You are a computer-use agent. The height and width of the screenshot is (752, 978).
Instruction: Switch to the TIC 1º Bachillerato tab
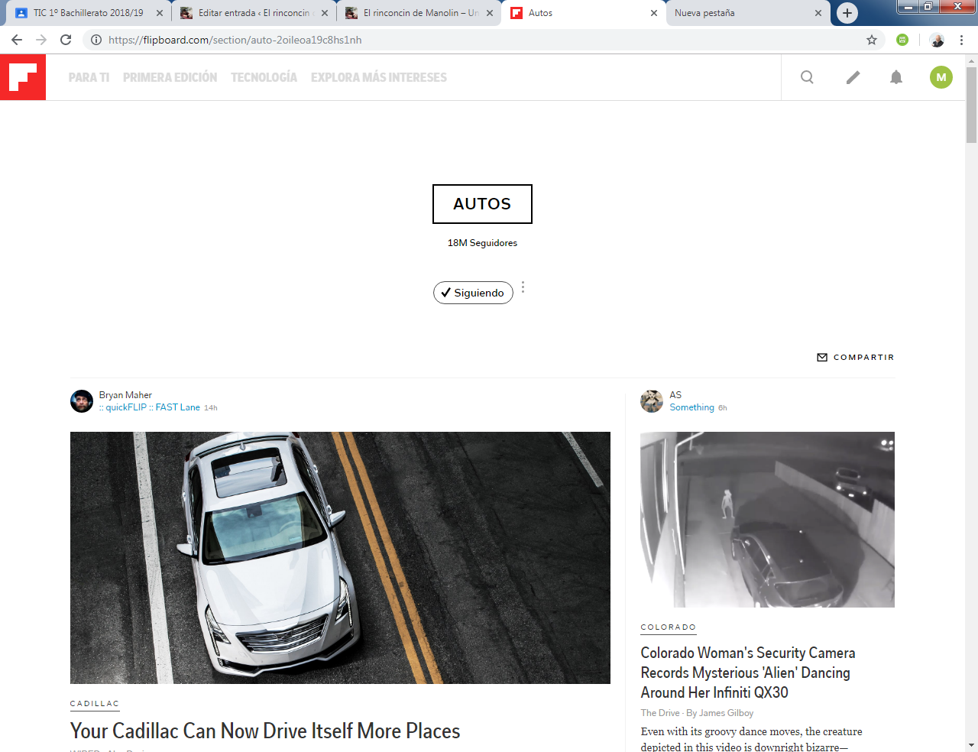88,13
